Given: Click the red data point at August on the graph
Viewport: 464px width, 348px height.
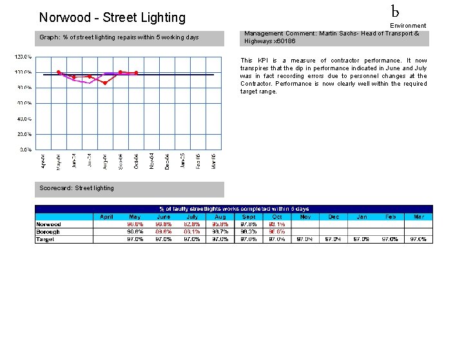Looking at the screenshot, I should (105, 83).
